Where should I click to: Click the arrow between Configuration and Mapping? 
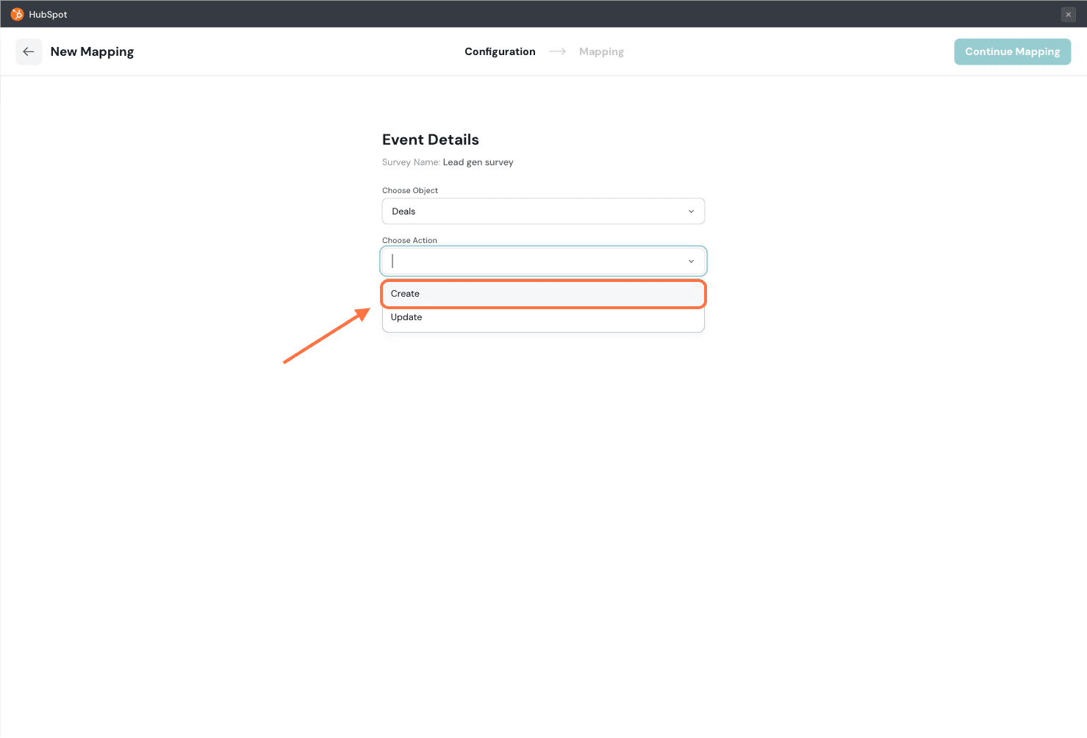coord(557,51)
